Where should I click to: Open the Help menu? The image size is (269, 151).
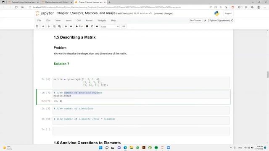click(x=113, y=21)
